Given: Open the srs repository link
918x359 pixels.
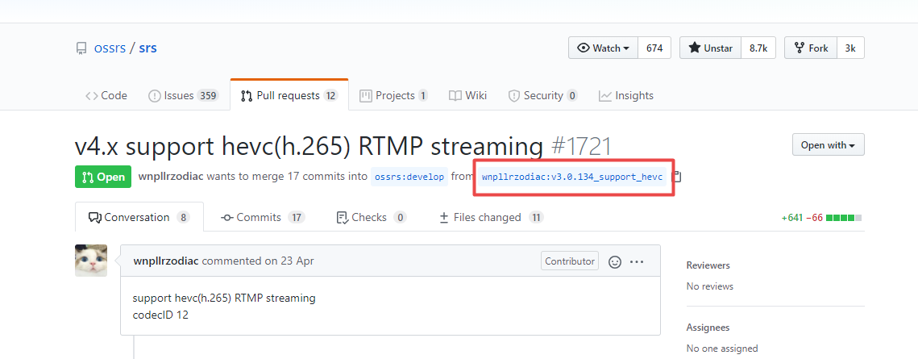Looking at the screenshot, I should [147, 48].
